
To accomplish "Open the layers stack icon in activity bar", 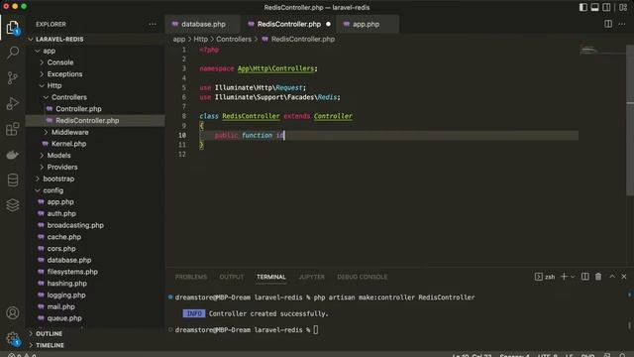I will [13, 205].
